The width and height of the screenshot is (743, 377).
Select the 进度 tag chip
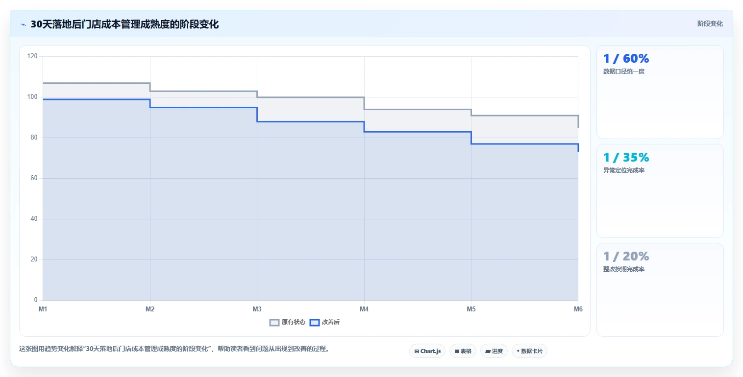coord(494,351)
